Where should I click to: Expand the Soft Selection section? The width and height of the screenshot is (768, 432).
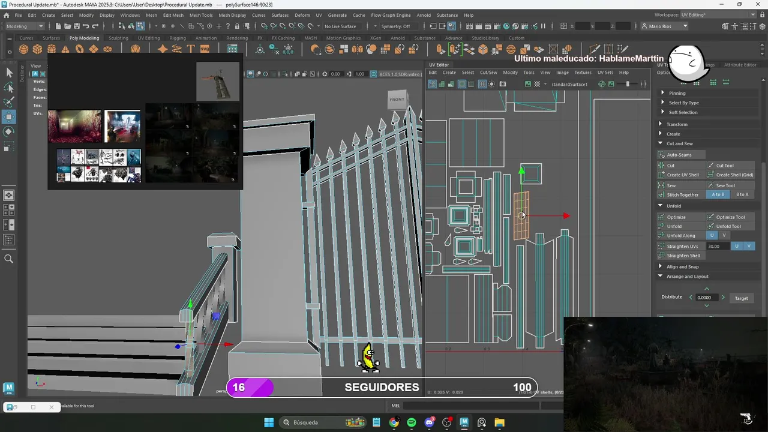click(x=683, y=112)
